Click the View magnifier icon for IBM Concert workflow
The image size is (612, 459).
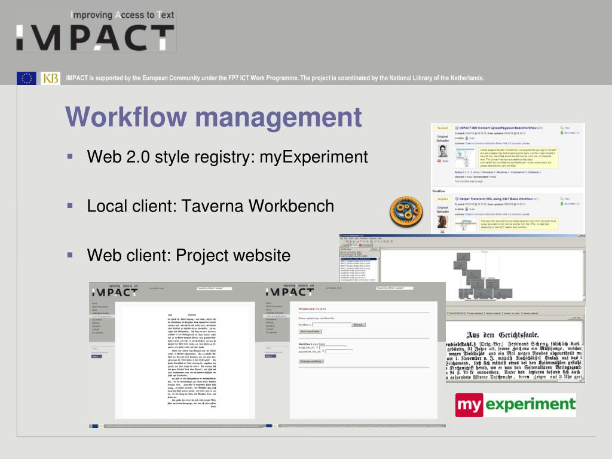tap(562, 128)
